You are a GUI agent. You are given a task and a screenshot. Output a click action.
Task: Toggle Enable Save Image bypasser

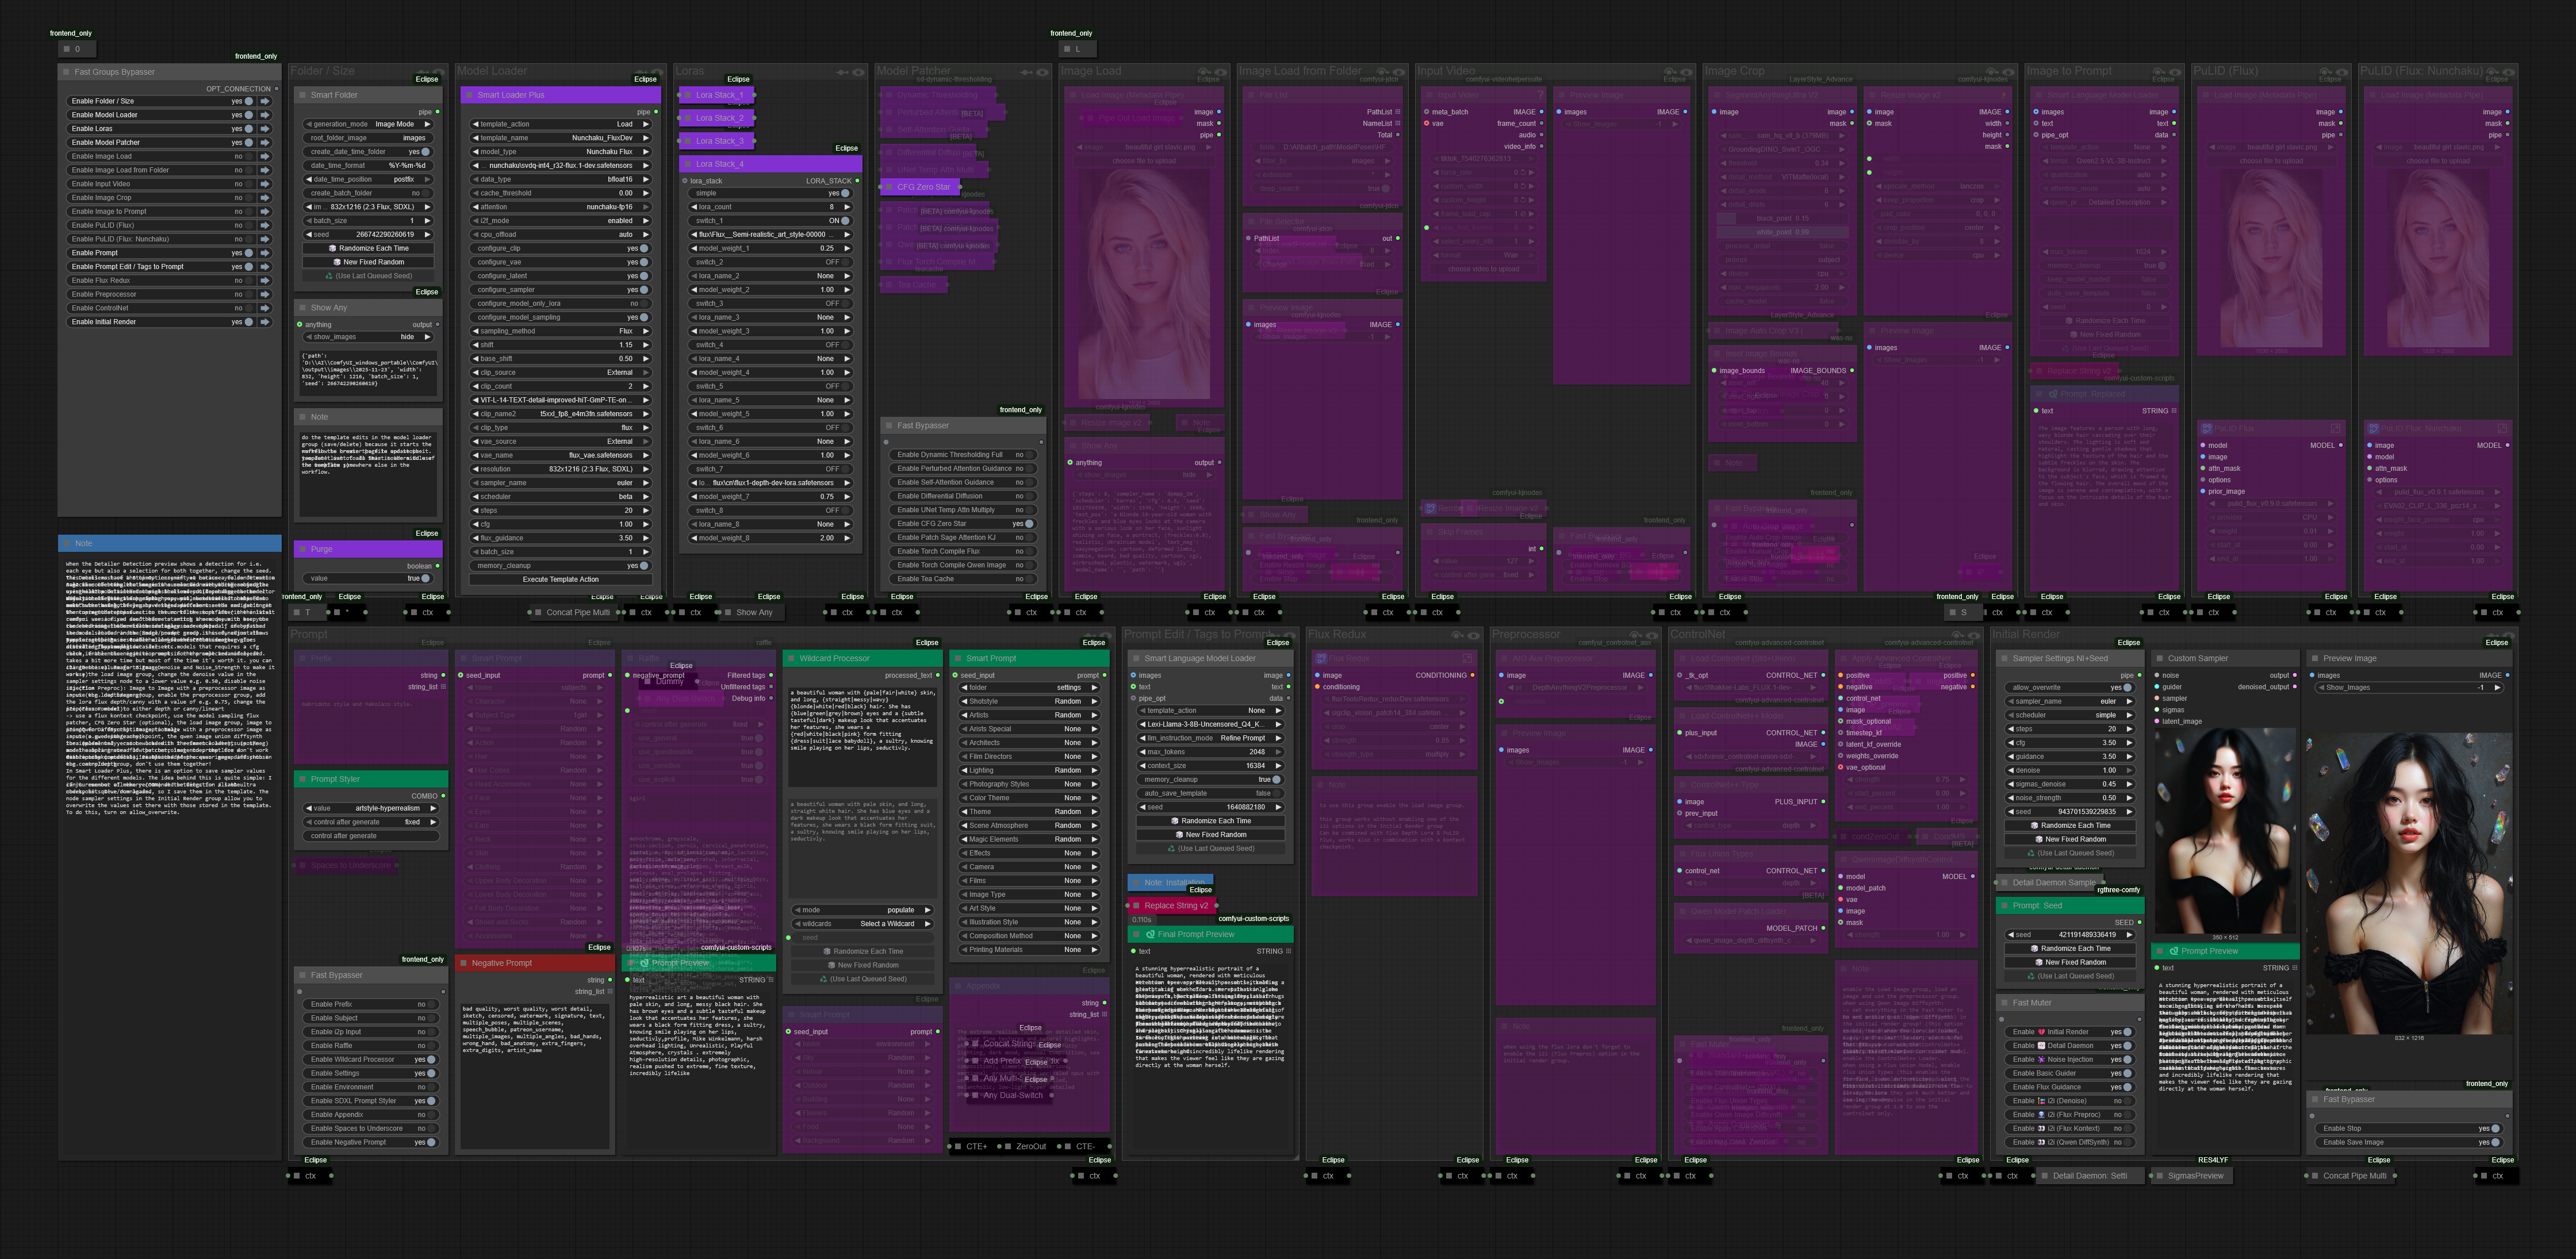pos(2496,1142)
